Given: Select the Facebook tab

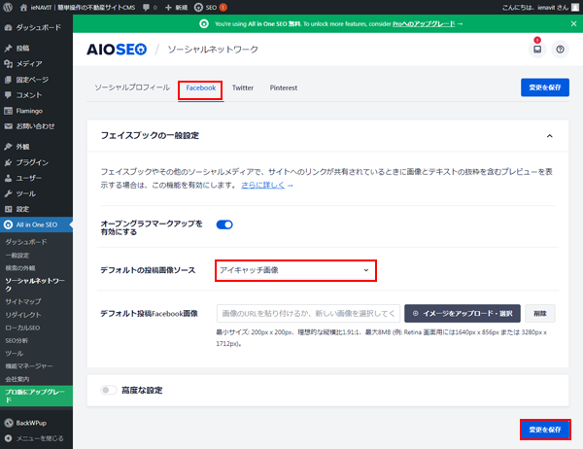Looking at the screenshot, I should click(x=201, y=88).
